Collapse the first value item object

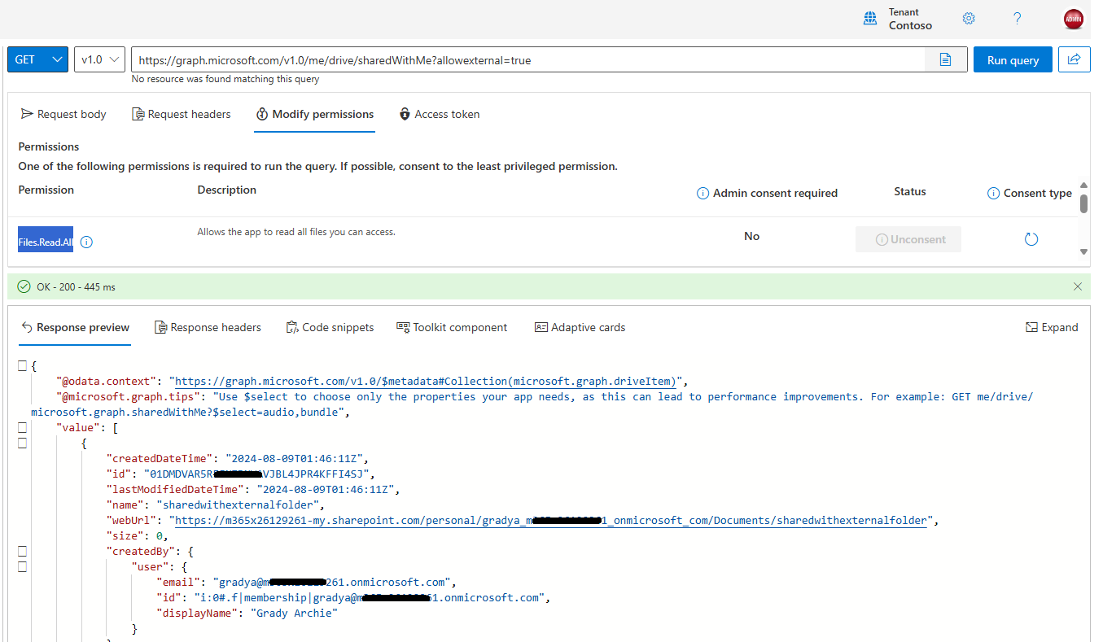point(23,443)
